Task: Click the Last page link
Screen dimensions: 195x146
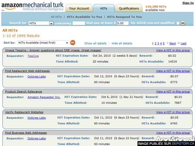Action: coord(183,43)
